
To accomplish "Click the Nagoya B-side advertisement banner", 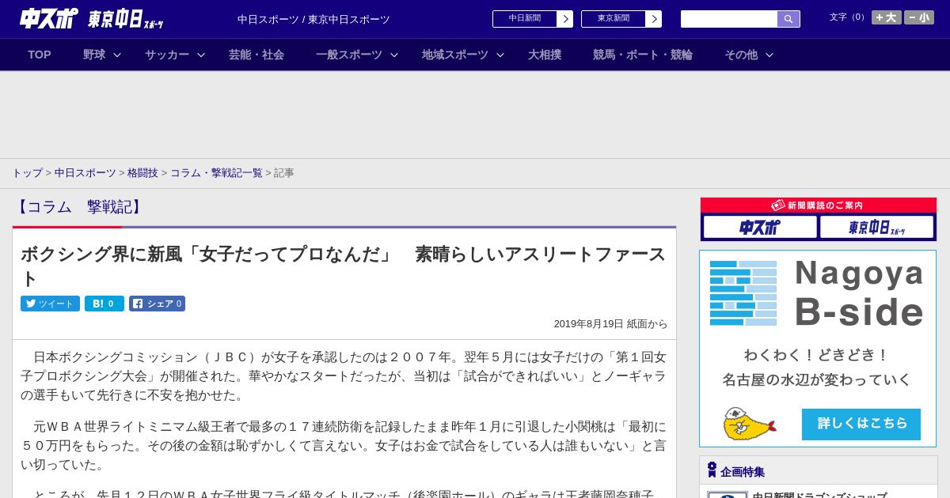I will 818,349.
